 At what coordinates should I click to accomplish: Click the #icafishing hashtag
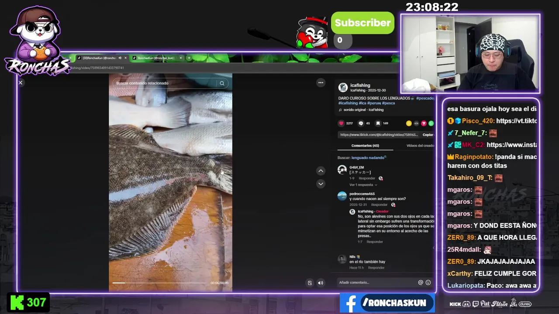(x=348, y=103)
